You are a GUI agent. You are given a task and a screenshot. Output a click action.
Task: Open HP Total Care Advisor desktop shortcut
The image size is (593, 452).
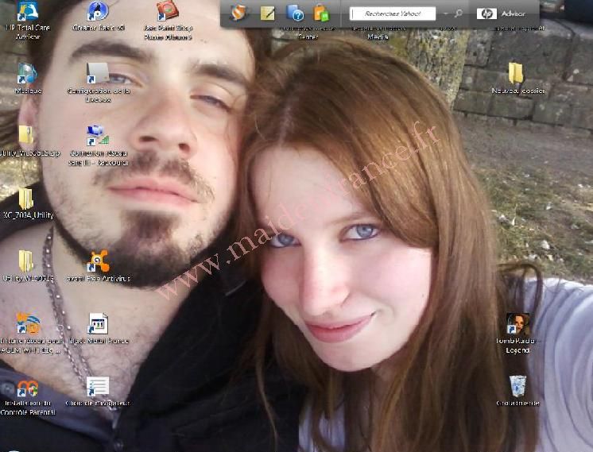(26, 13)
